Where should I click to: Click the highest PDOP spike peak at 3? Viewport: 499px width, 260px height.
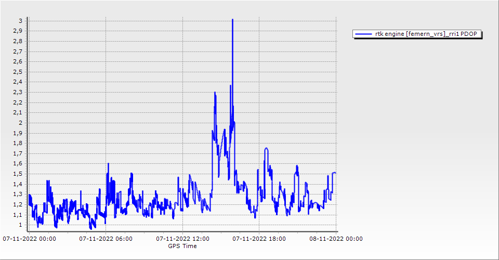coord(232,20)
